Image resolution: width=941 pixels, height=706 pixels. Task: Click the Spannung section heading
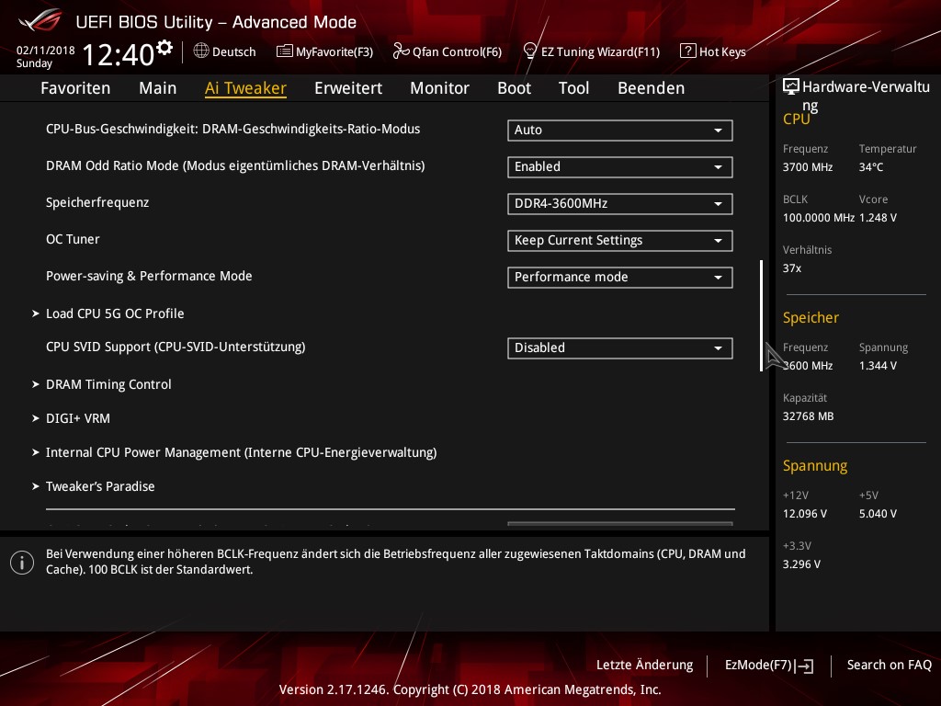tap(815, 466)
